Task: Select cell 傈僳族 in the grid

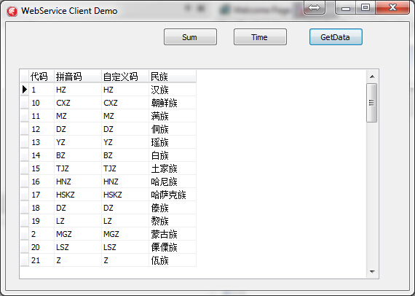Action: [x=173, y=247]
